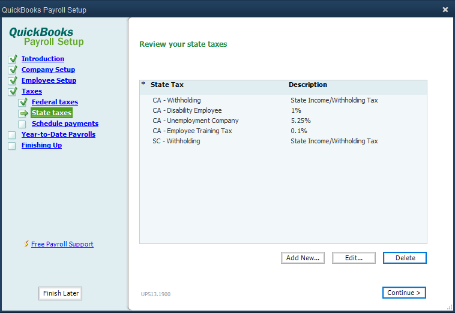Select CA - Employee Training Tax row
The width and height of the screenshot is (455, 313).
283,131
